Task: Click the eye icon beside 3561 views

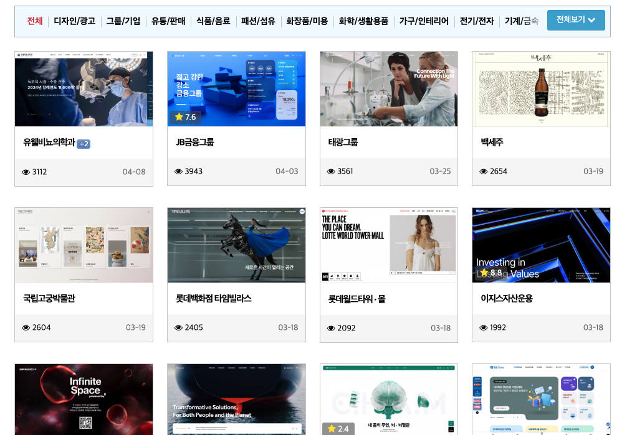Action: click(x=331, y=171)
